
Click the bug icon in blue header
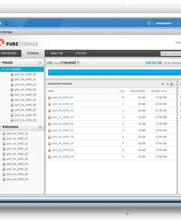point(6,23)
